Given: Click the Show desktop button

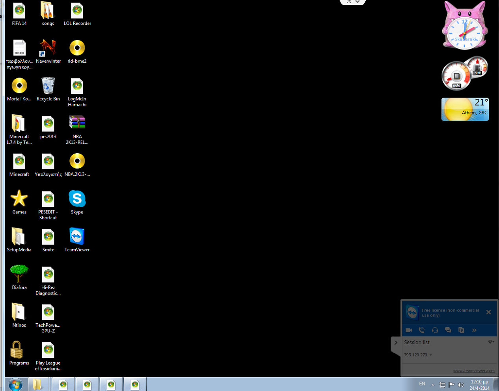Looking at the screenshot, I should (496, 384).
